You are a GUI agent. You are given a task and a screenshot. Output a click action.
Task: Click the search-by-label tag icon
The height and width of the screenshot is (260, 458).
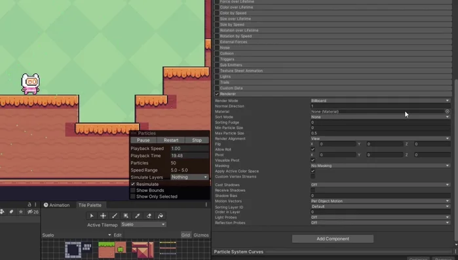tap(11, 212)
